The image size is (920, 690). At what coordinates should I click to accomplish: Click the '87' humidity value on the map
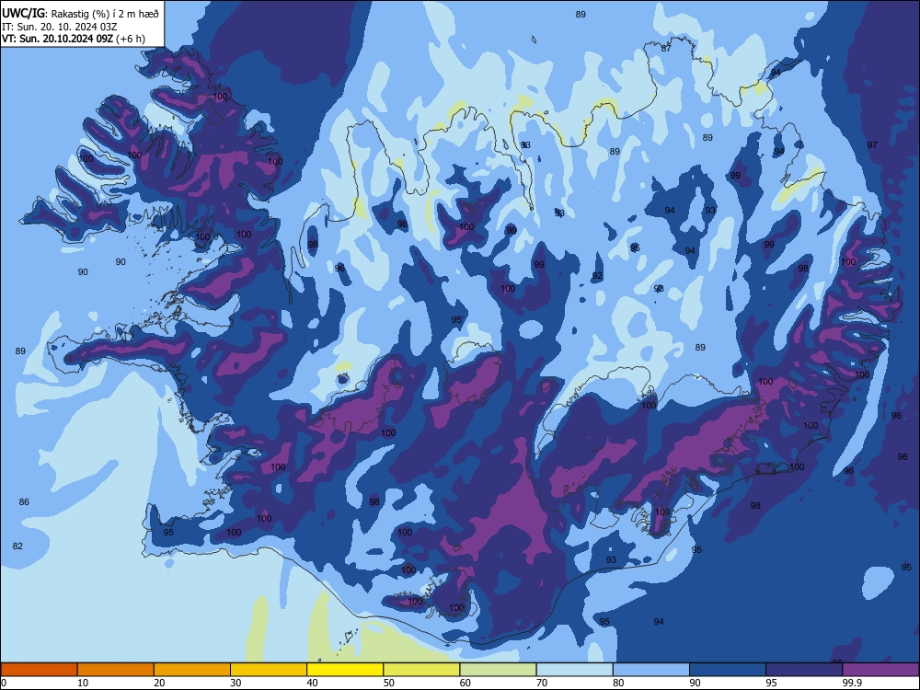[x=666, y=49]
